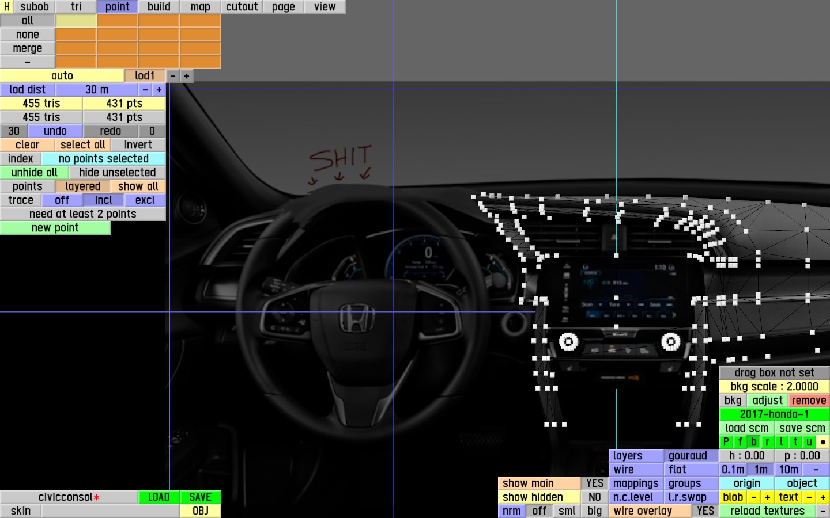830x518 pixels.
Task: Switch to the subob editing mode tab
Action: 35,7
